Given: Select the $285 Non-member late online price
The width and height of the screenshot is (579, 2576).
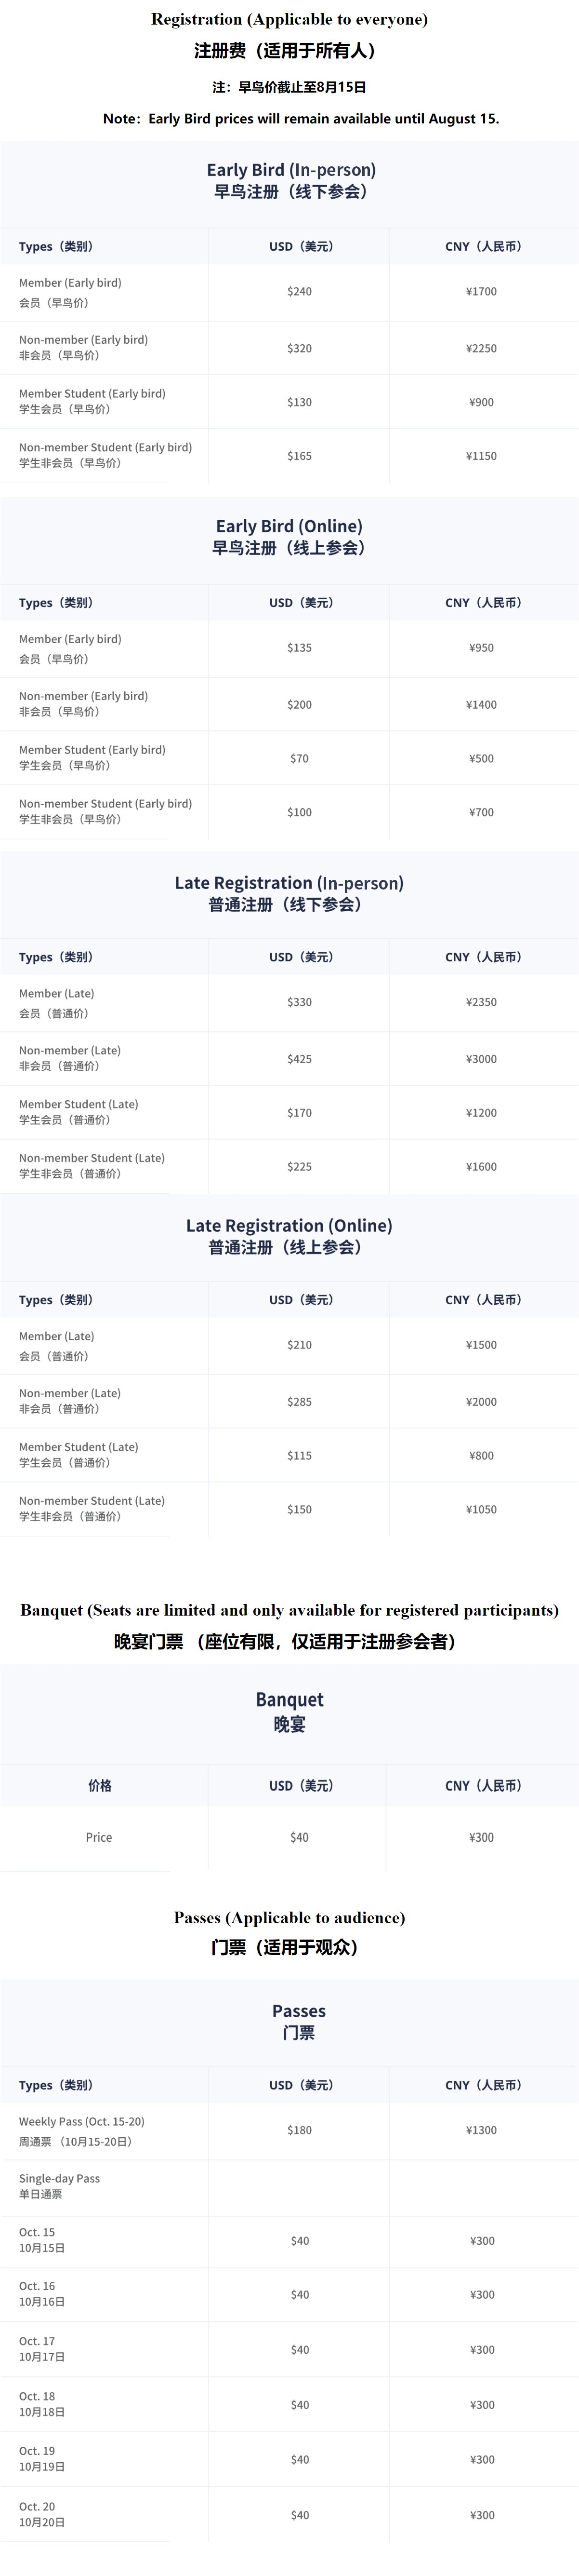Looking at the screenshot, I should 300,1402.
